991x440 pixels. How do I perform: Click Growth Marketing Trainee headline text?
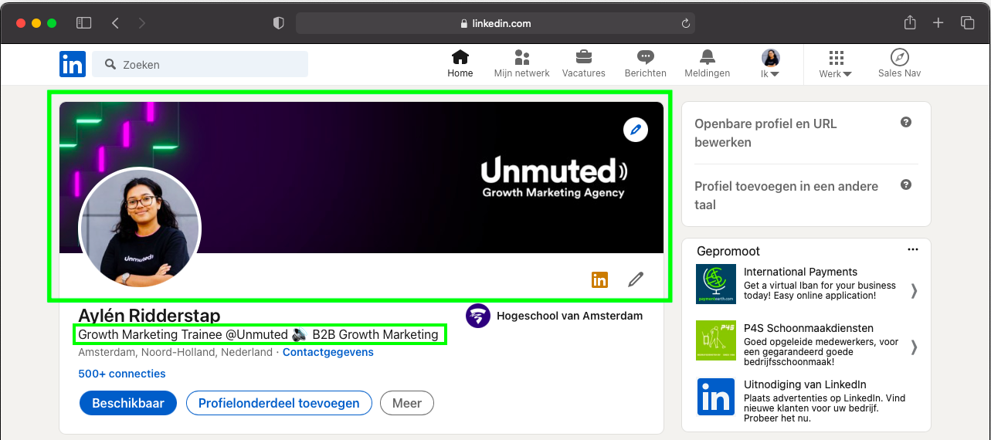point(258,334)
